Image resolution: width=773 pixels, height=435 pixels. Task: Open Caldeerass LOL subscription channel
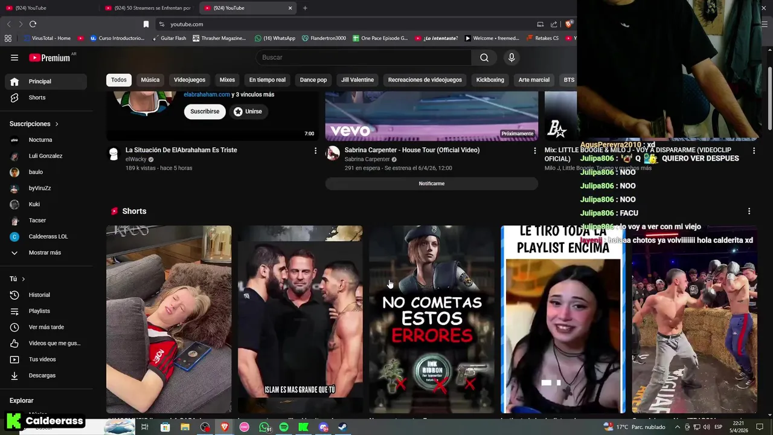45,237
